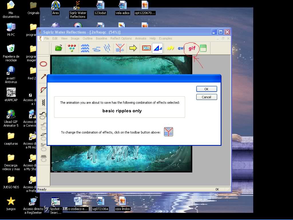Open the Reflect Options menu
The width and height of the screenshot is (293, 220).
(x=121, y=38)
